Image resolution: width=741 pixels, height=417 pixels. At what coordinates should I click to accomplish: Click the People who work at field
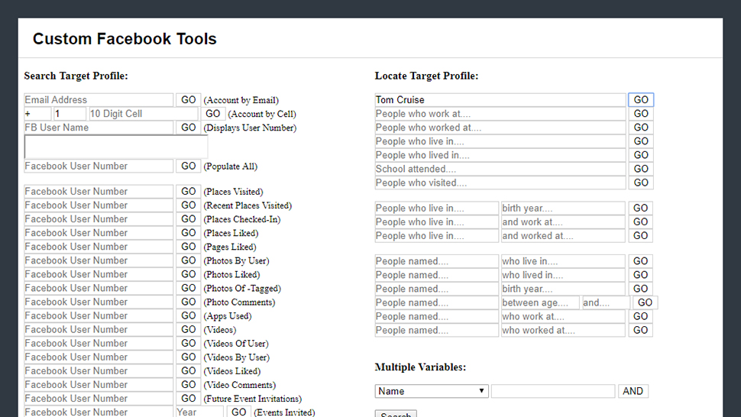(500, 114)
